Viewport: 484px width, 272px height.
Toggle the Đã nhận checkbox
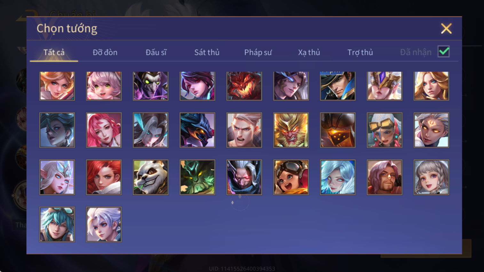(444, 52)
